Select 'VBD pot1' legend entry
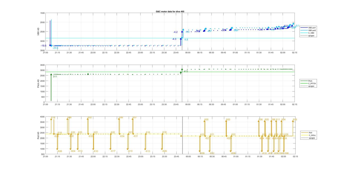This screenshot has height=173, width=350. point(308,28)
